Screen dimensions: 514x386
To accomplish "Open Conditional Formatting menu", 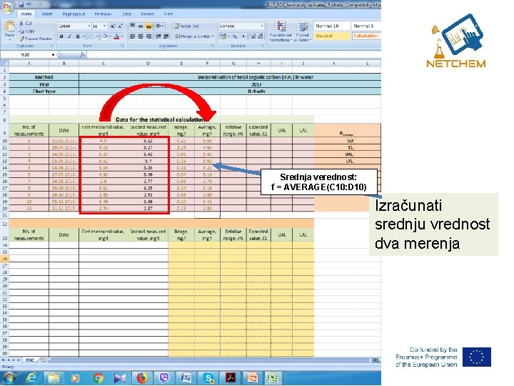I will pos(281,31).
